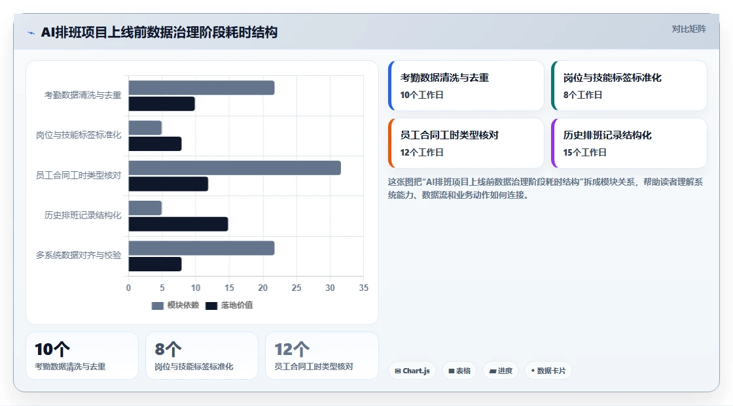Viewport: 733px width, 406px height.
Task: Click the 对比矩阵 label in the header
Action: coord(688,29)
